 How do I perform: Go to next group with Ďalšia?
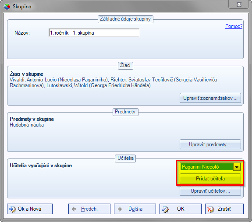pos(135,209)
